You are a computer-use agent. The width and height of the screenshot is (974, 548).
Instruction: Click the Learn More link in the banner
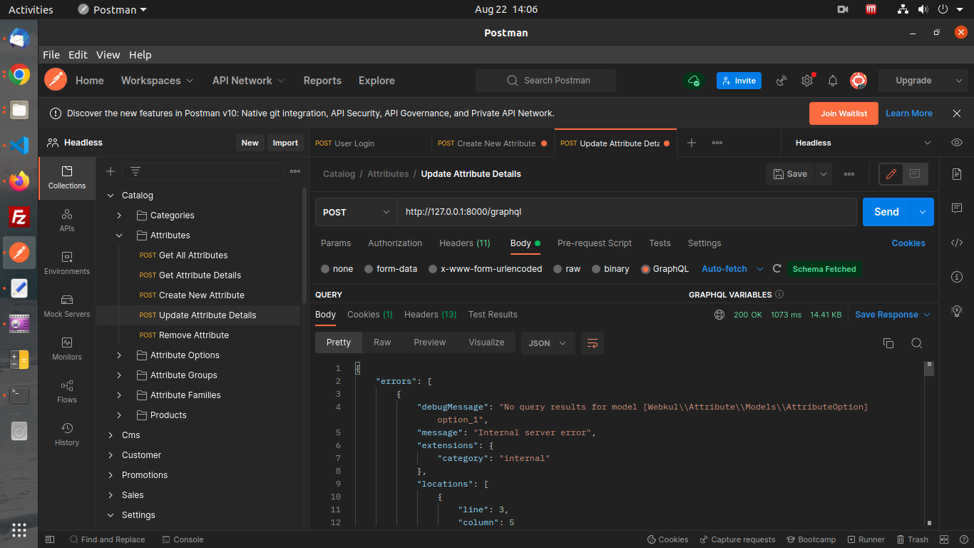[x=908, y=113]
